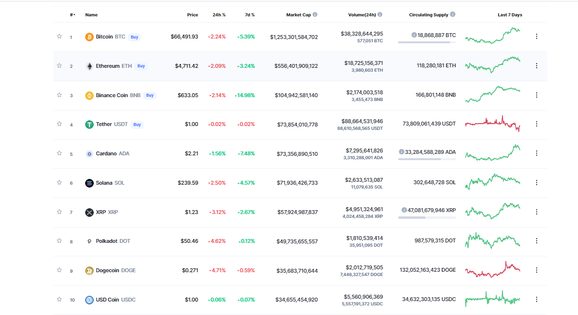578x315 pixels.
Task: Open the Bitcoin row three-dot menu
Action: [x=537, y=36]
